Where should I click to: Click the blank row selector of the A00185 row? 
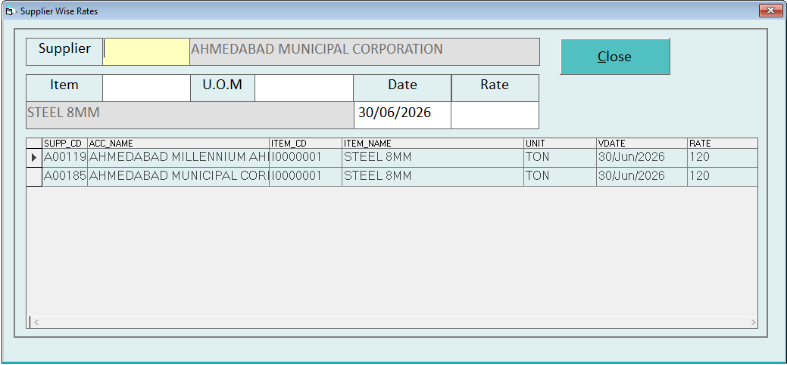[x=34, y=177]
